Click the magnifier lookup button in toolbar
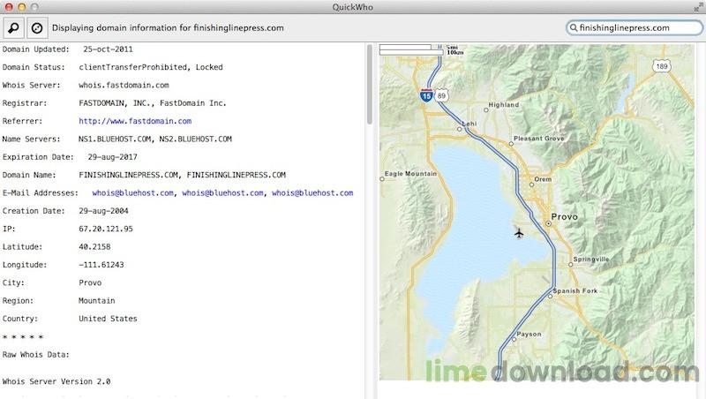This screenshot has height=399, width=706. 13,27
